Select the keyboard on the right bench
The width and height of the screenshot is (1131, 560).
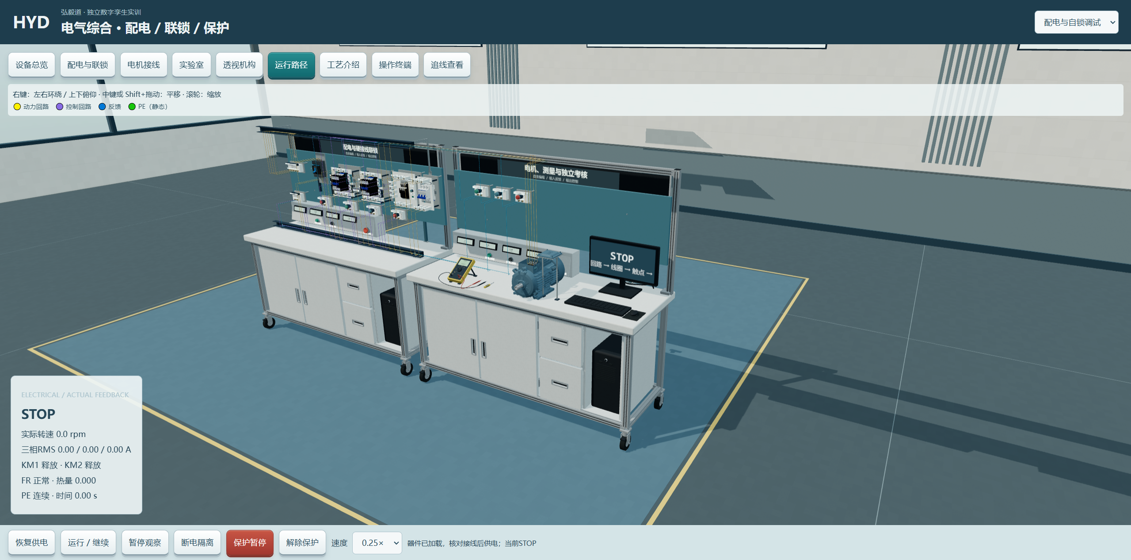[x=598, y=305]
